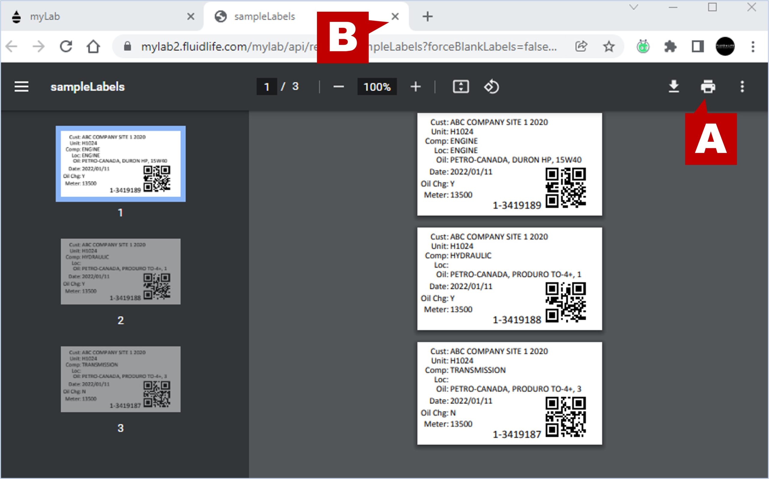
Task: Reload the current page
Action: 66,47
